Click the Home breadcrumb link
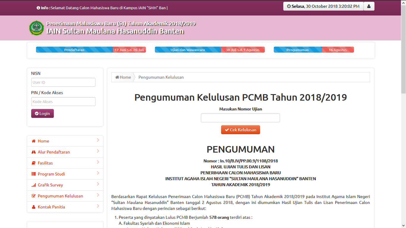This screenshot has width=406, height=228. [123, 77]
